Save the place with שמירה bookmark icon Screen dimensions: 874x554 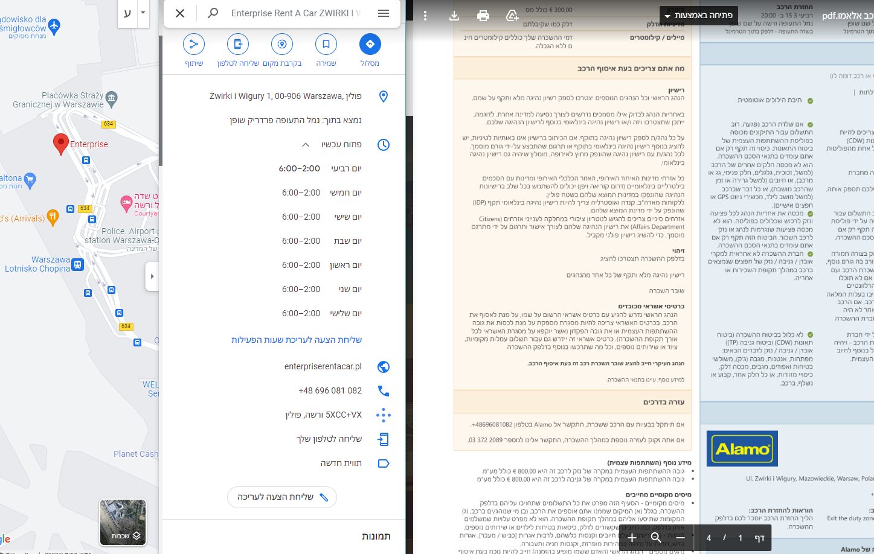pyautogui.click(x=326, y=44)
